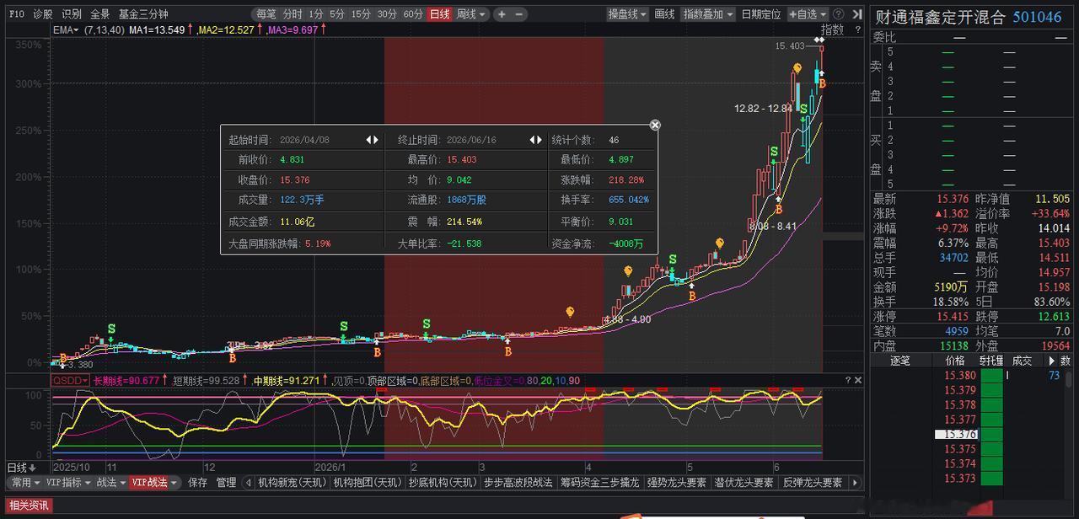Viewport: 1079px width, 519px height.
Task: Select the 日线 daily period in top toolbar
Action: click(x=439, y=14)
